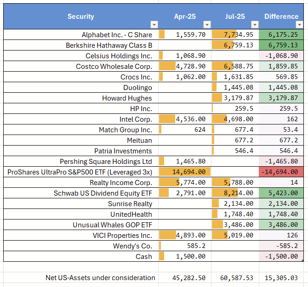Click the Pershing Square Holdings Ltd cell

[81, 162]
